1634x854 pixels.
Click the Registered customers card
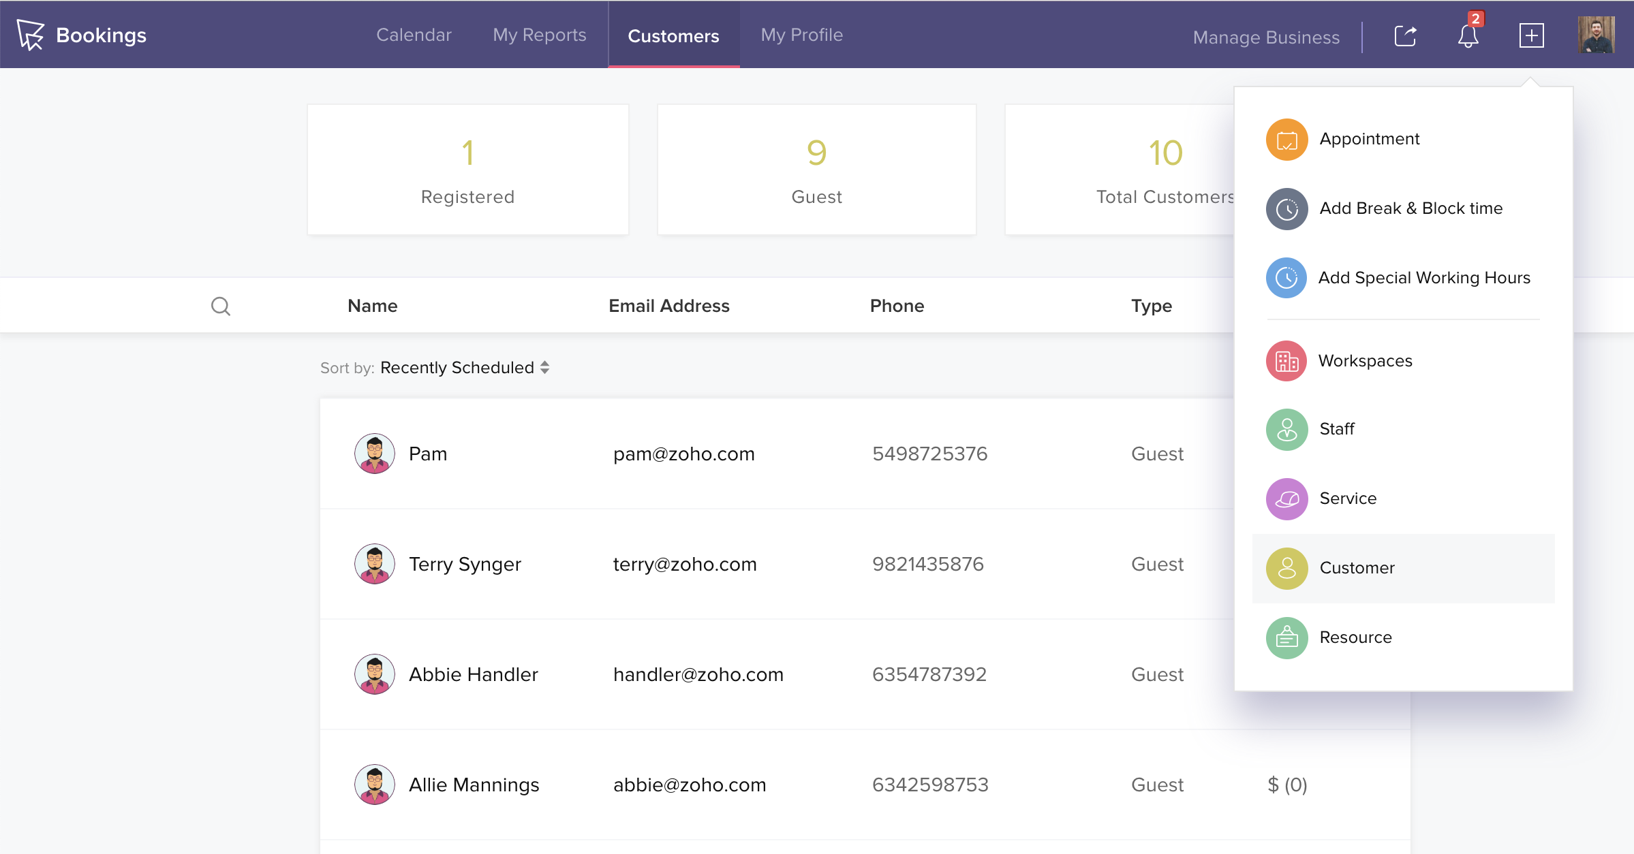[467, 170]
